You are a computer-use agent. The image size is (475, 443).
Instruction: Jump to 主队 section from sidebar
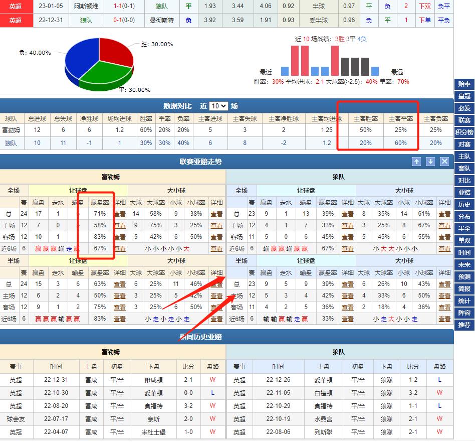[464, 156]
